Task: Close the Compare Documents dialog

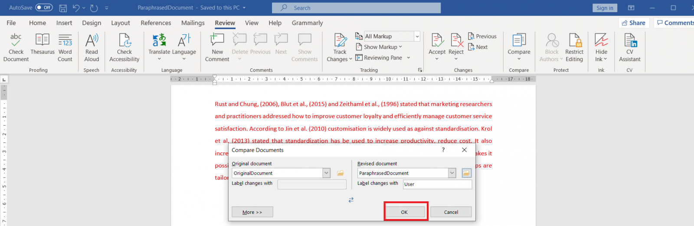Action: pyautogui.click(x=464, y=150)
